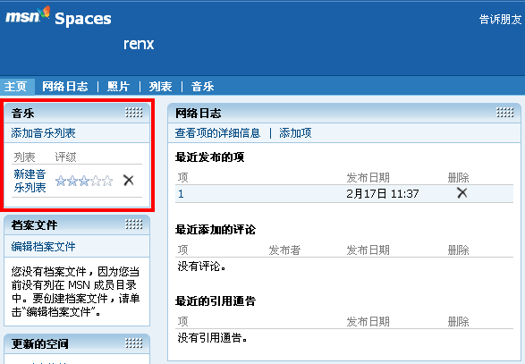
Task: Select the 音乐 navigation tab
Action: point(202,87)
